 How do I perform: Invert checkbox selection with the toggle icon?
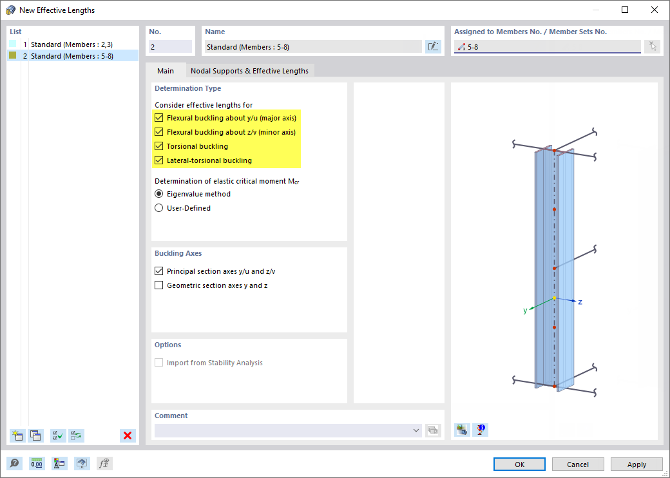coord(76,435)
